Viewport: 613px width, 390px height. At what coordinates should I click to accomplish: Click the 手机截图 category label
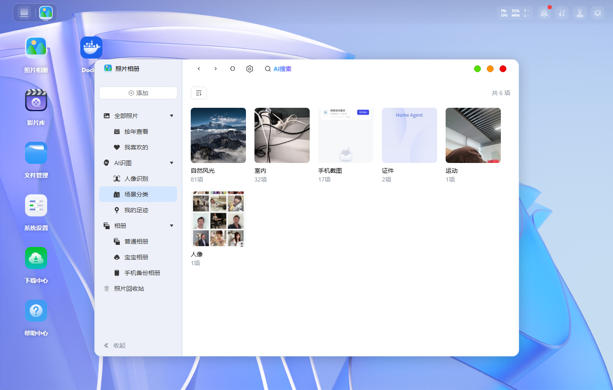[330, 171]
